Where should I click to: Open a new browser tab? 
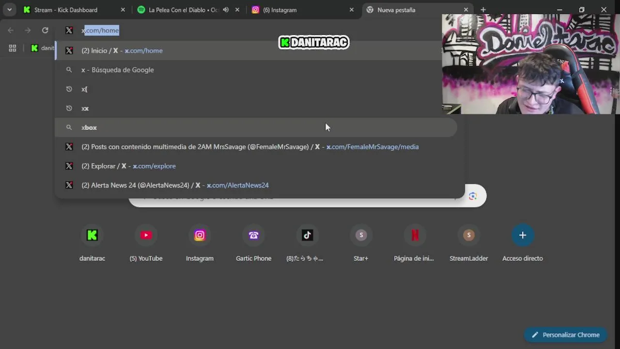click(x=483, y=10)
